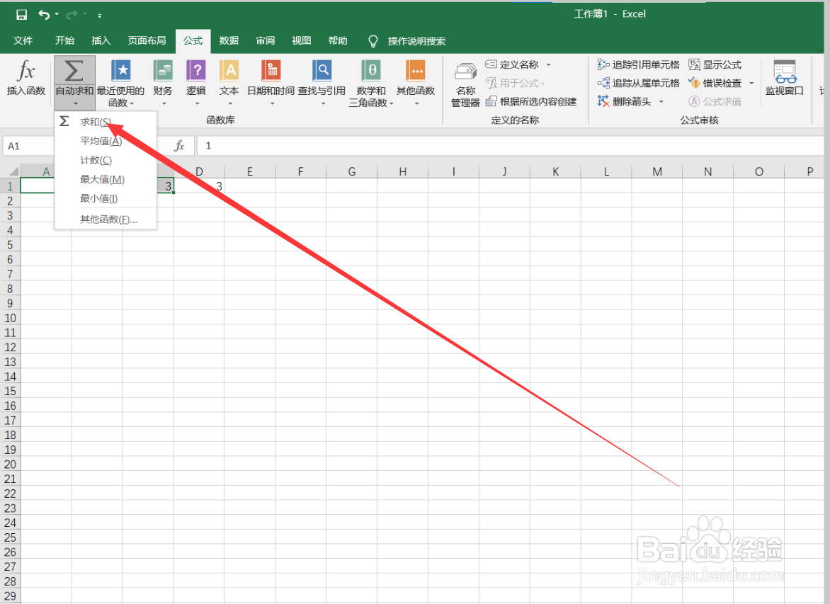This screenshot has height=604, width=830.
Task: Switch to the View (视图) tab
Action: pyautogui.click(x=301, y=41)
